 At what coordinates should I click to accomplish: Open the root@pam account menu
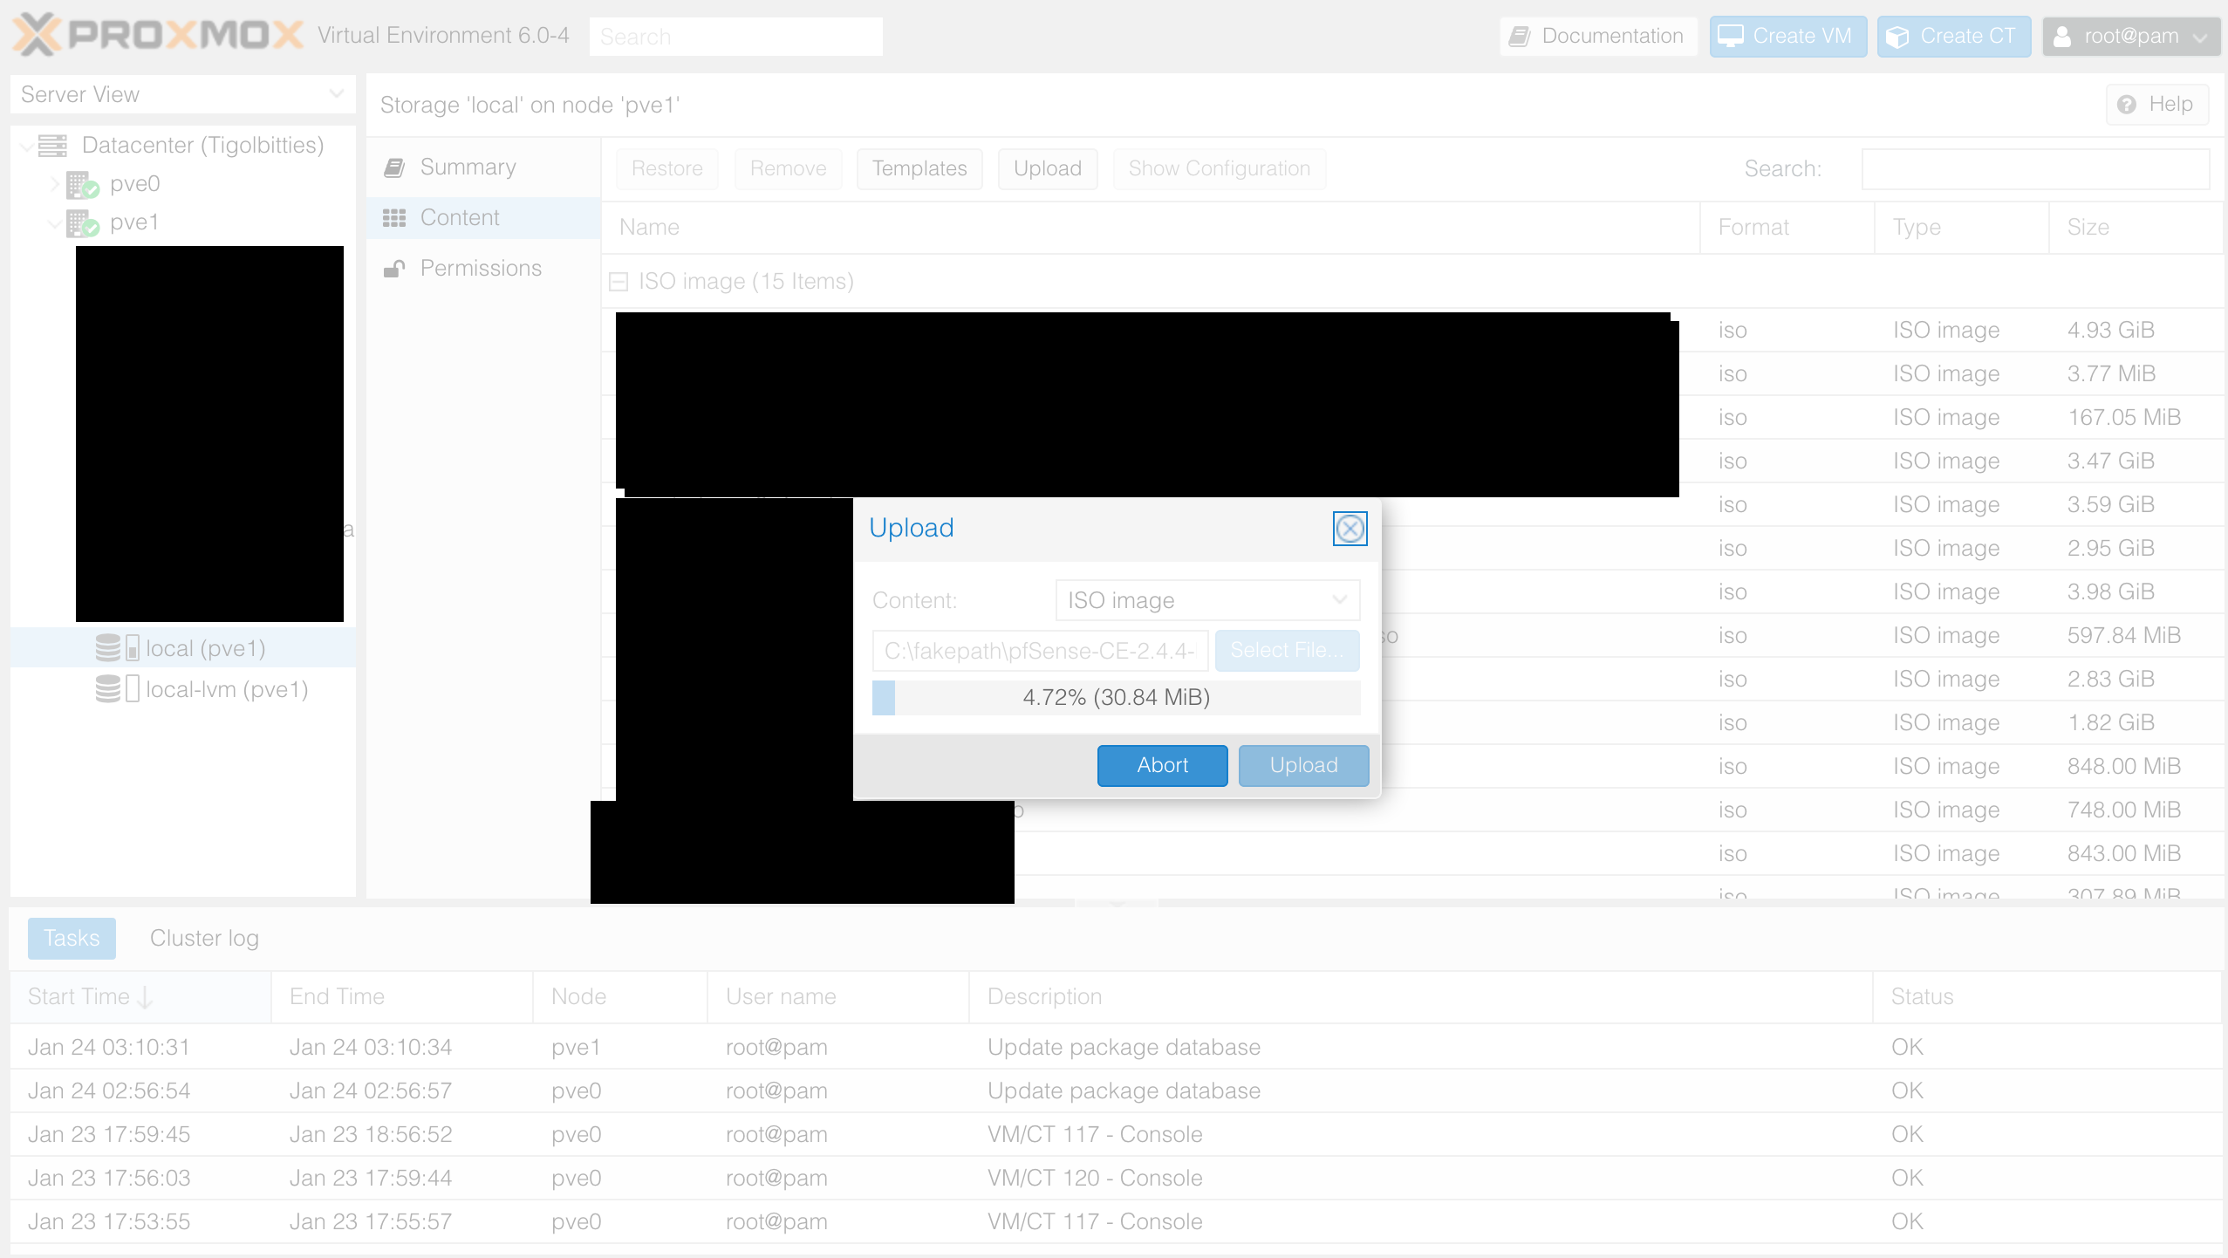2131,36
